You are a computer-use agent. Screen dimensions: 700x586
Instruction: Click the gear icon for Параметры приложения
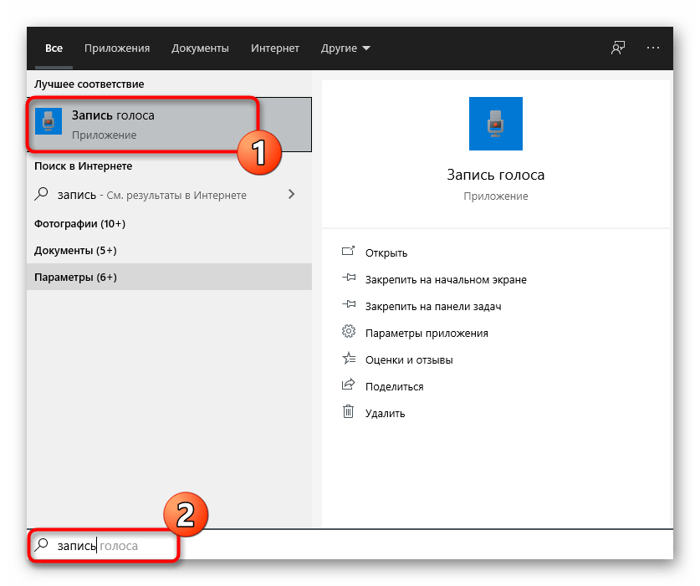pyautogui.click(x=349, y=333)
